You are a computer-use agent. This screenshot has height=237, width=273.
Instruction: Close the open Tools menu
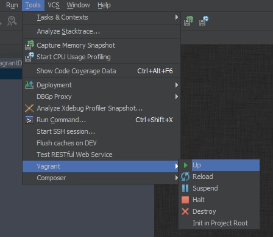point(33,5)
